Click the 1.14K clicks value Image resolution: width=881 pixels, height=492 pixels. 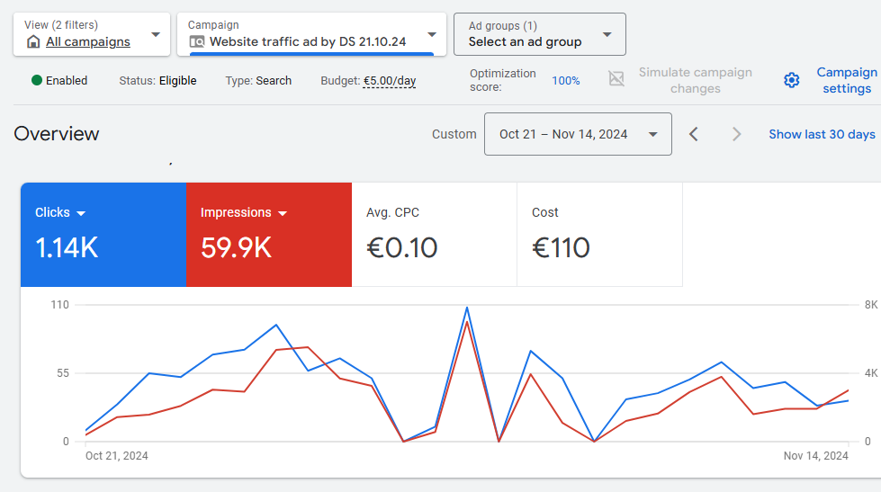[67, 247]
